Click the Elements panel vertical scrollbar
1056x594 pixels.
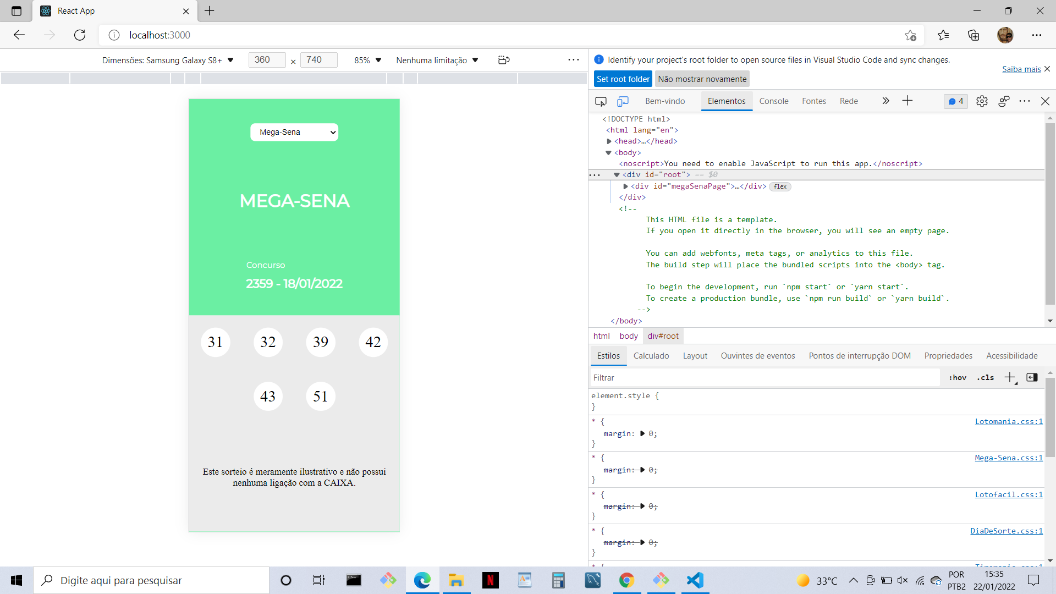(x=1050, y=215)
